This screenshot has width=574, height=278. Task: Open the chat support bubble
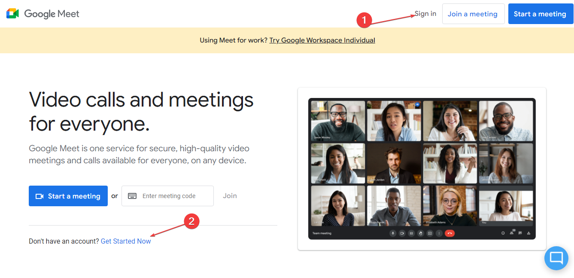point(556,258)
